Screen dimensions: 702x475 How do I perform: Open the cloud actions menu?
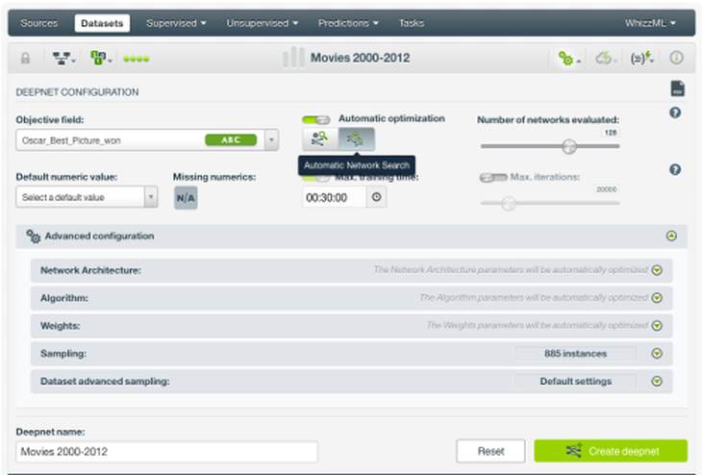click(x=605, y=59)
